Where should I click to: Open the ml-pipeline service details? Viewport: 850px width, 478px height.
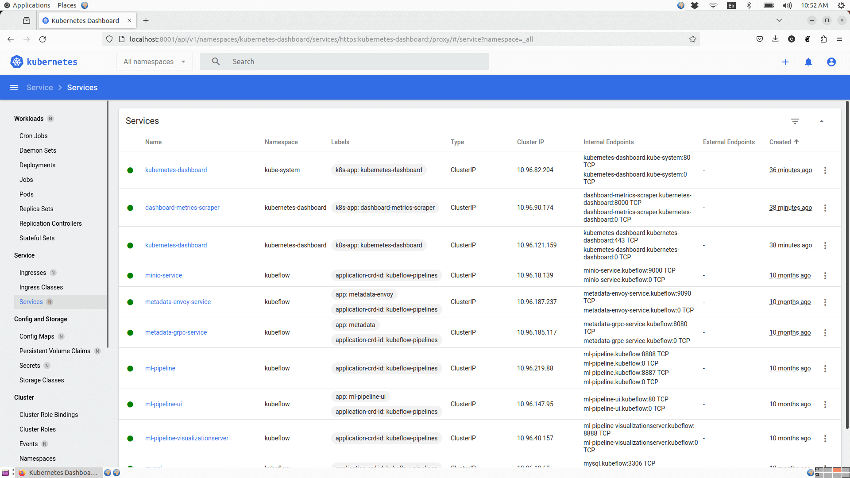160,368
